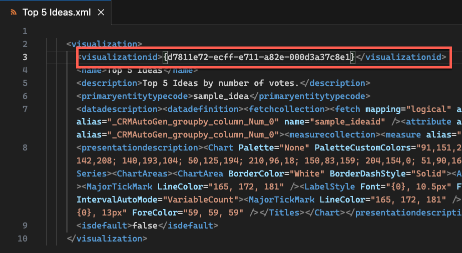
Task: Click the closing primaryentitytypecode tag
Action: [310, 96]
